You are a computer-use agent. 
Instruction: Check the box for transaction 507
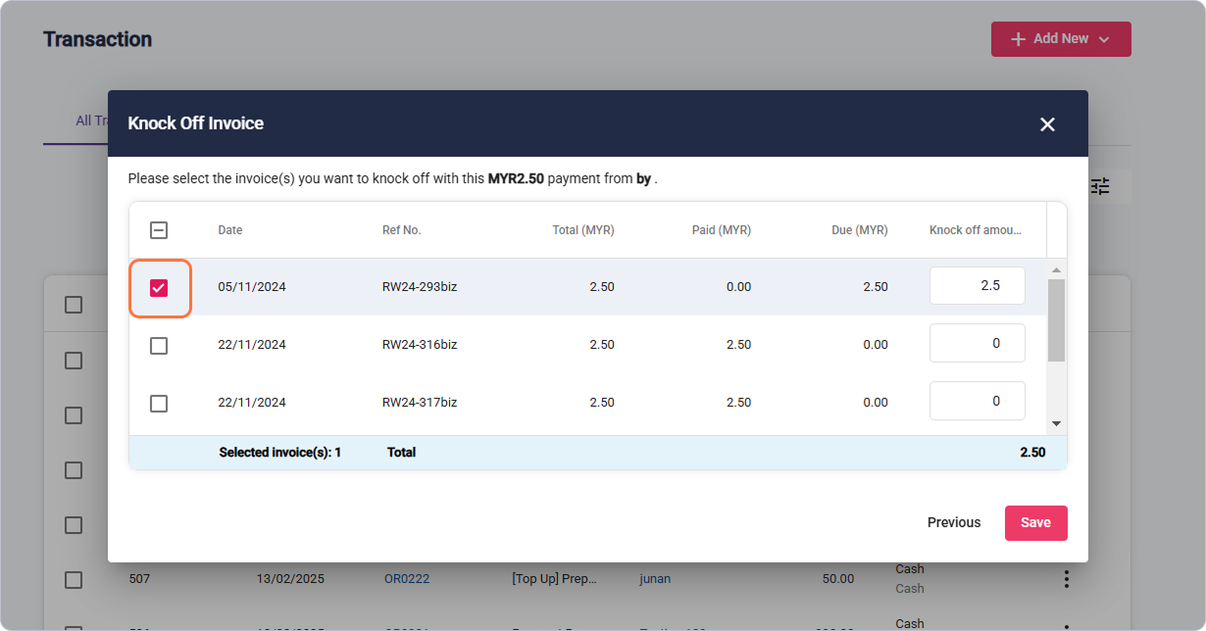tap(74, 579)
